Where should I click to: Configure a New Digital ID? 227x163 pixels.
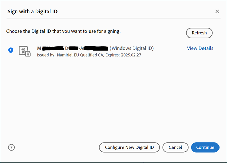[x=129, y=147]
